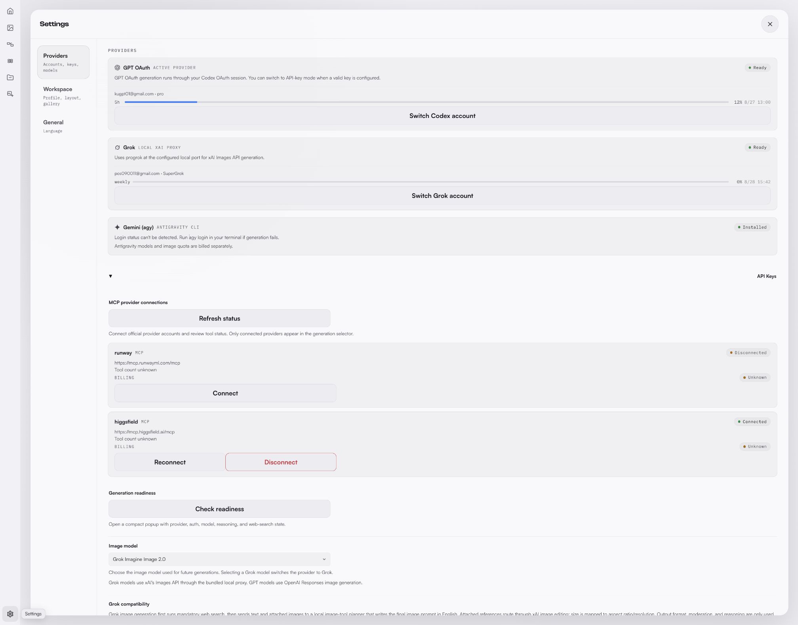Click the Refresh status button
This screenshot has height=625, width=798.
pos(219,319)
